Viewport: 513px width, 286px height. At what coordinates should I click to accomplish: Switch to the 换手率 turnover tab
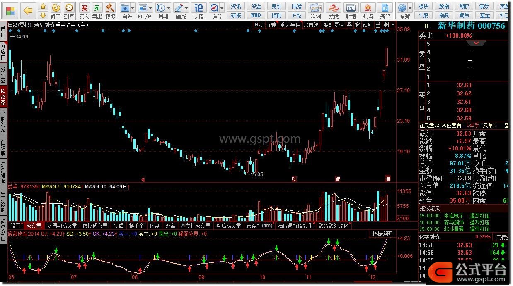(136, 226)
